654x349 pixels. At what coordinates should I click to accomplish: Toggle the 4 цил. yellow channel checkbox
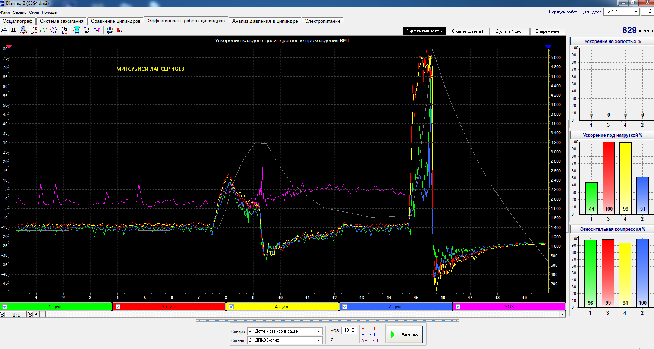click(232, 306)
